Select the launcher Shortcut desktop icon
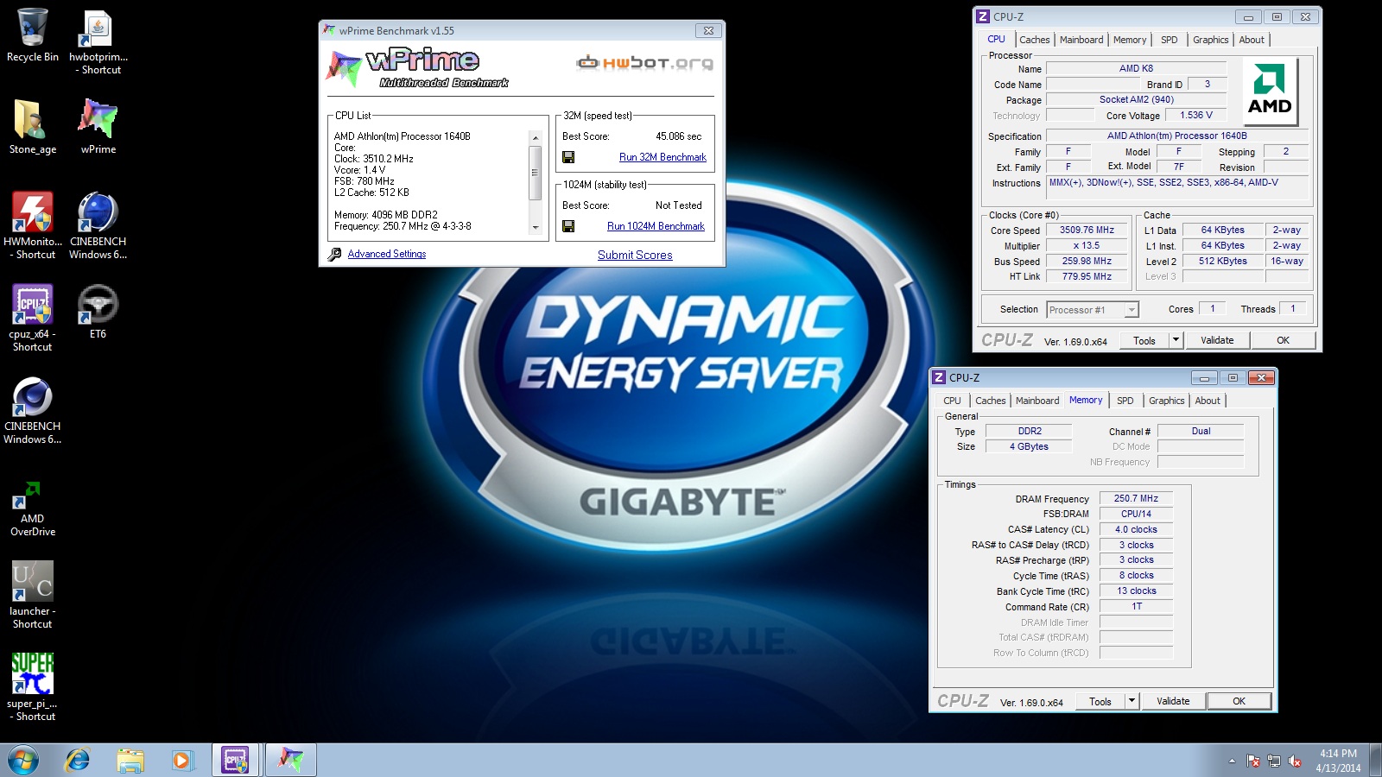The width and height of the screenshot is (1382, 777). [33, 595]
